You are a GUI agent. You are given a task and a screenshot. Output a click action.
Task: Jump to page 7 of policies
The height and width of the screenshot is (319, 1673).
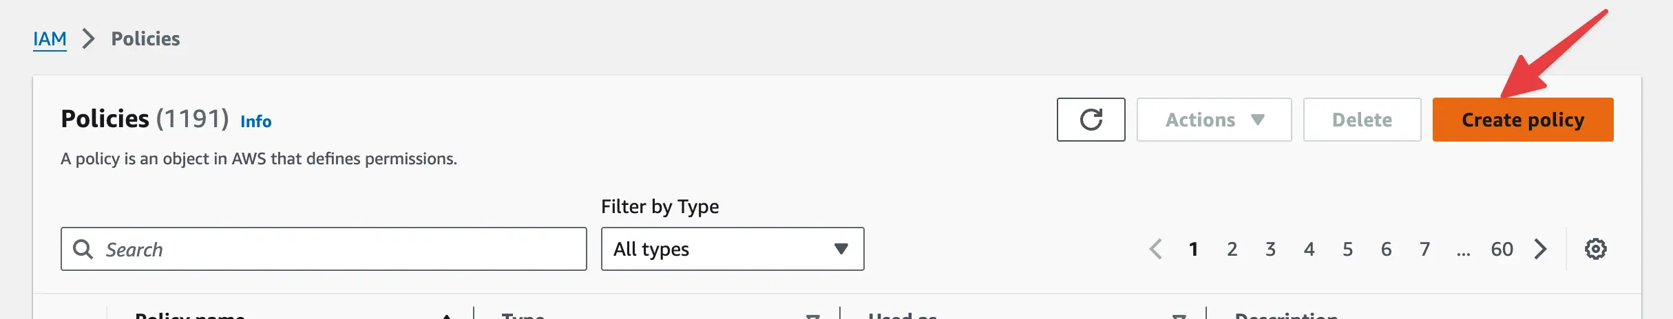[1425, 249]
